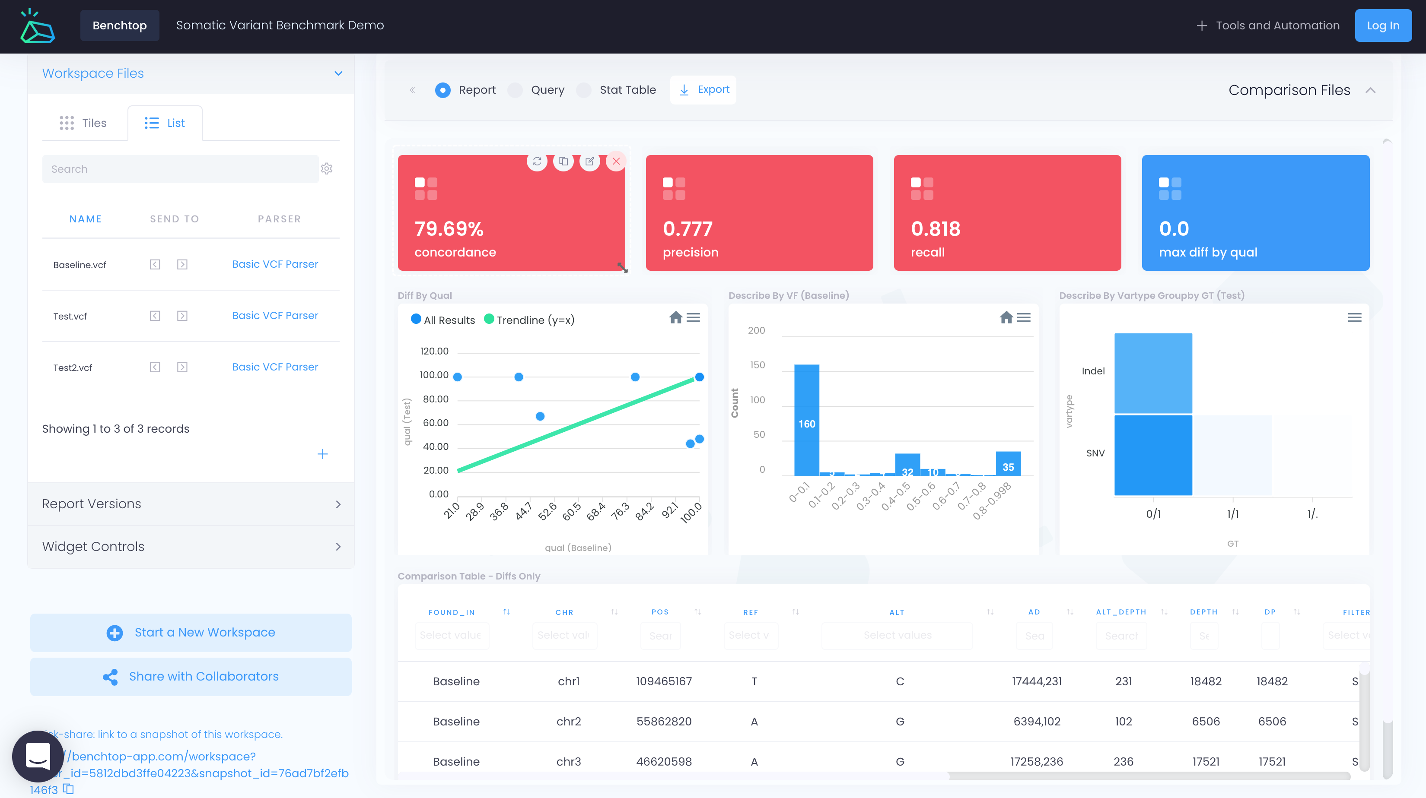The height and width of the screenshot is (798, 1426).
Task: Select the Stat Table radio button
Action: coord(583,89)
